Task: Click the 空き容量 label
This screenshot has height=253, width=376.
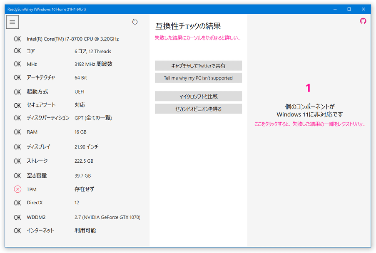Action: 37,175
